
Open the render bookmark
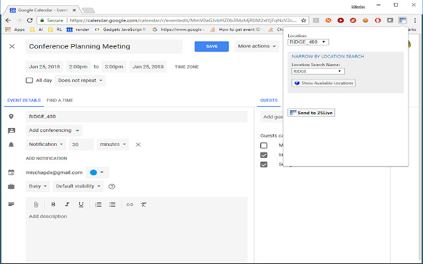tap(78, 30)
